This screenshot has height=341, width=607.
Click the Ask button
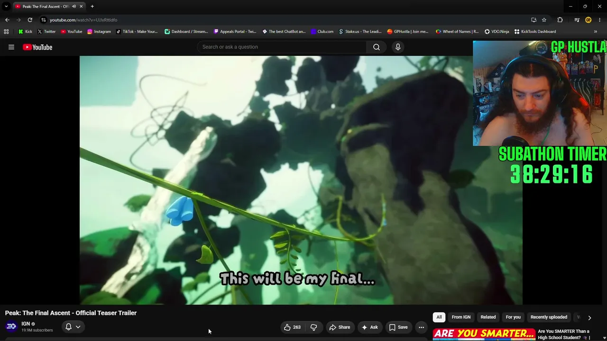pos(369,327)
